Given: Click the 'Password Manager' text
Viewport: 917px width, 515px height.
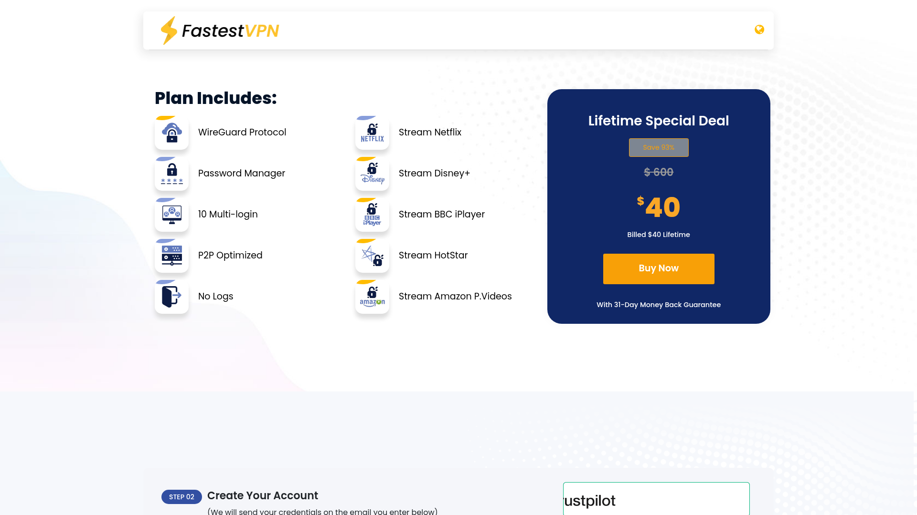Looking at the screenshot, I should tap(242, 173).
